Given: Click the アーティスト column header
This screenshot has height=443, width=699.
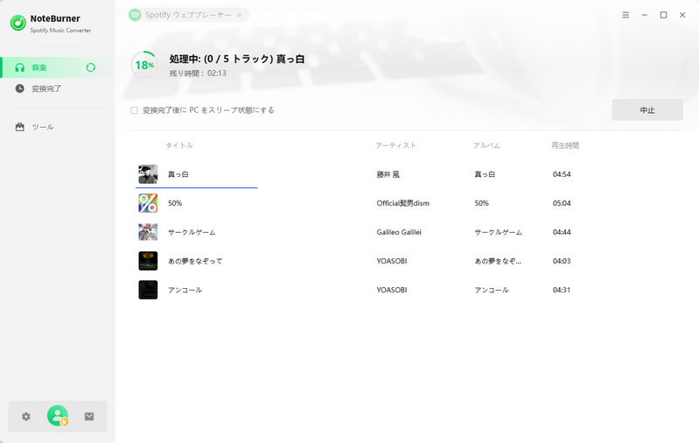Looking at the screenshot, I should tap(395, 145).
